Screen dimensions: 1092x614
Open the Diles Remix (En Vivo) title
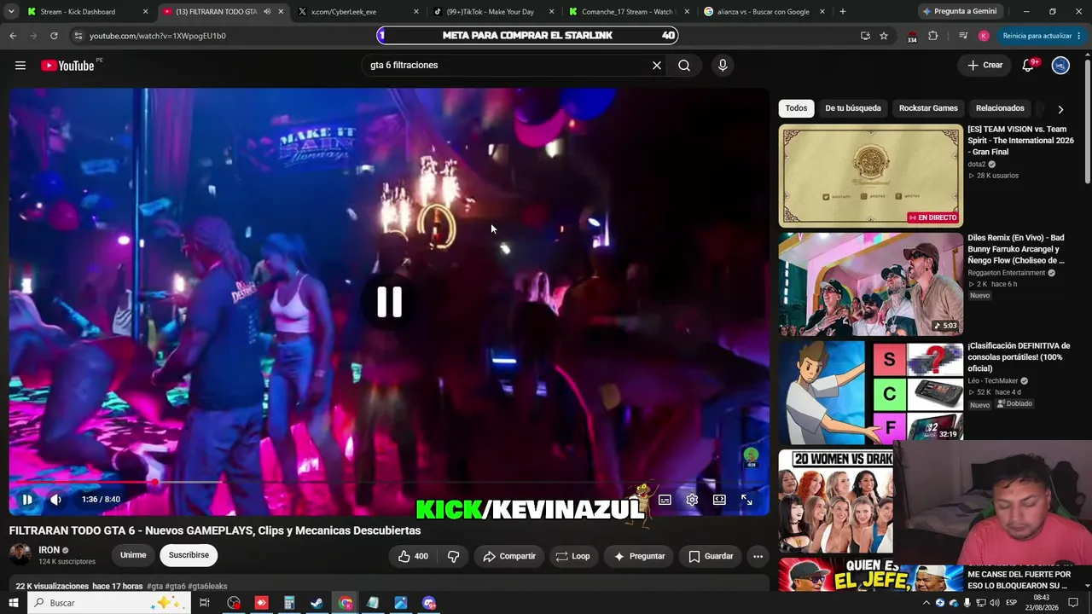[1017, 249]
